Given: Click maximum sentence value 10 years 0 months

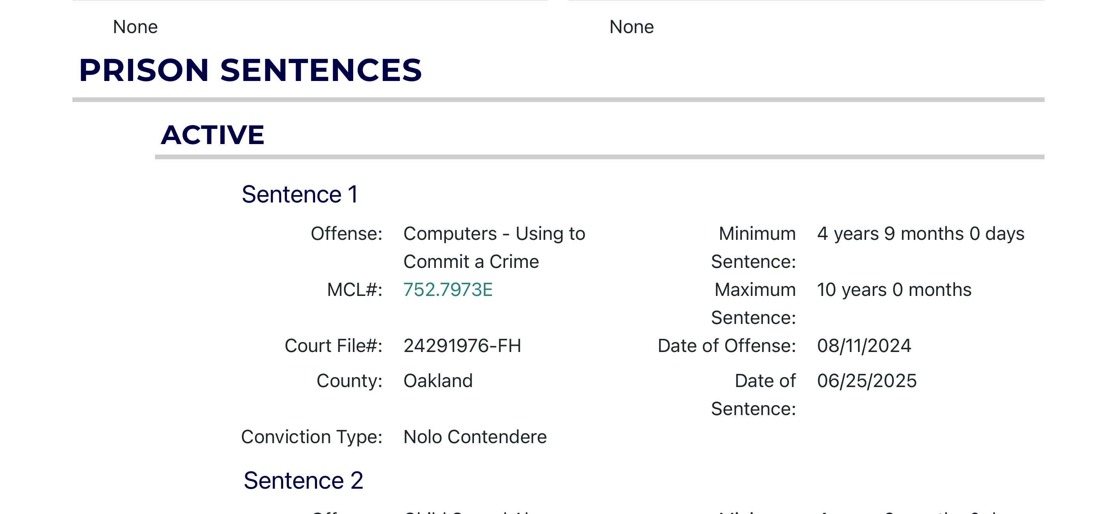Looking at the screenshot, I should click(x=894, y=289).
